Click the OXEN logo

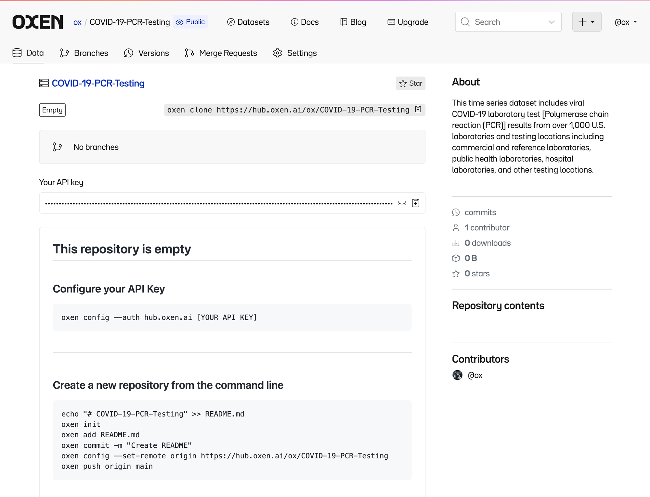38,22
